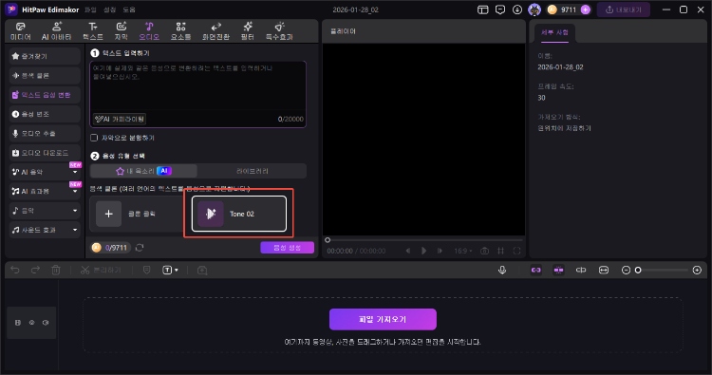
Task: Click the play button in the player
Action: coord(423,251)
